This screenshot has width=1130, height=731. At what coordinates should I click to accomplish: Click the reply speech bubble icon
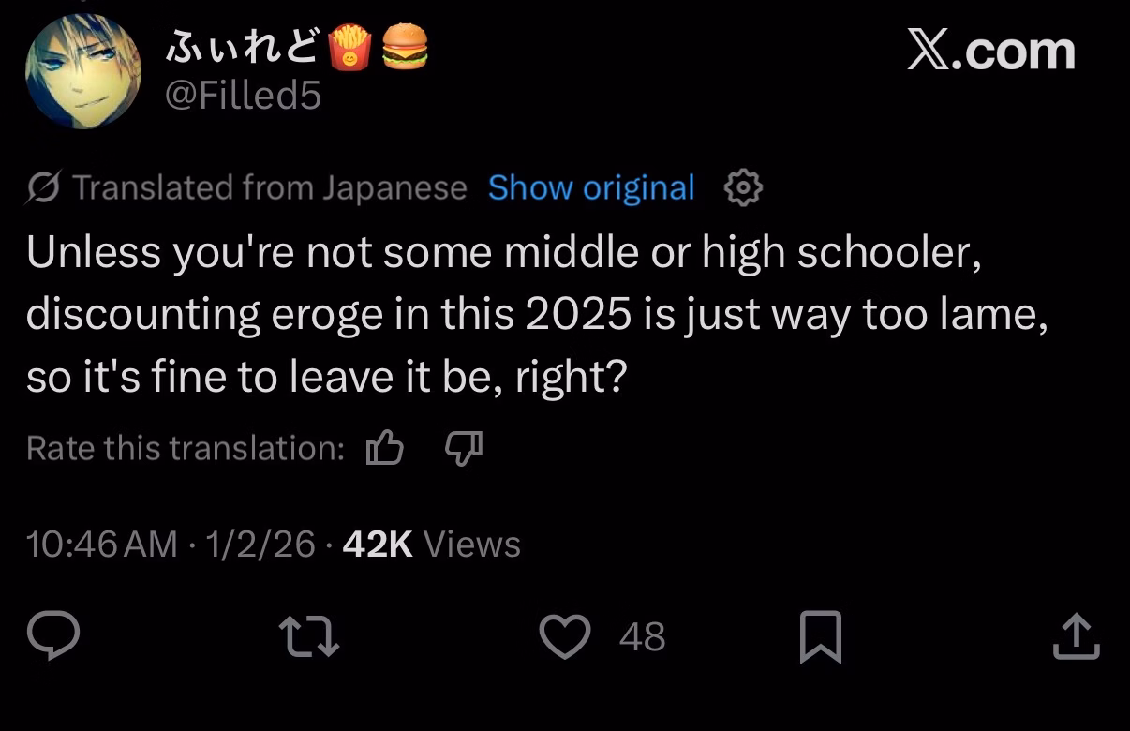click(52, 637)
